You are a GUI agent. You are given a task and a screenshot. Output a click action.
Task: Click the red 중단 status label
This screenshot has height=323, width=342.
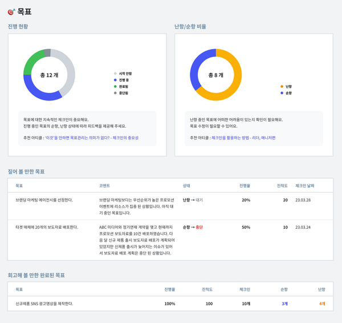tap(199, 227)
